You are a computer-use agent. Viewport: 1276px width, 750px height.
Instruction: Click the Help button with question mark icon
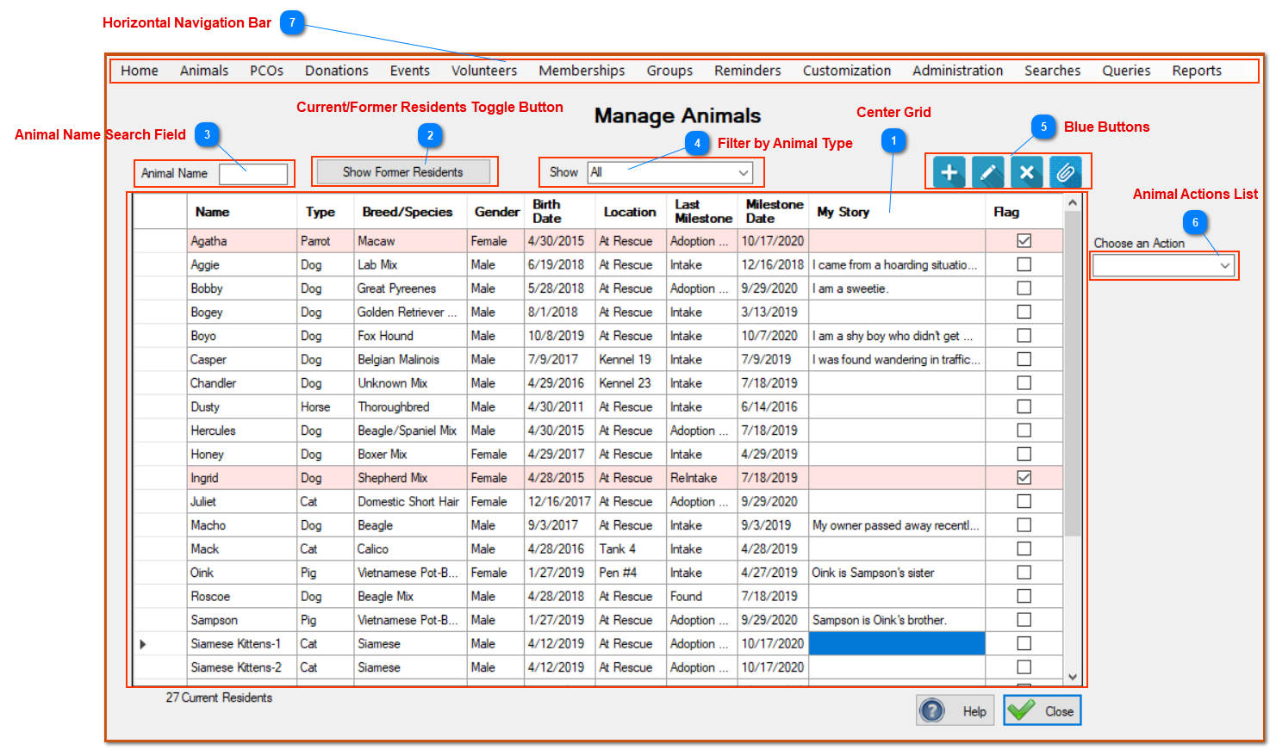click(955, 711)
